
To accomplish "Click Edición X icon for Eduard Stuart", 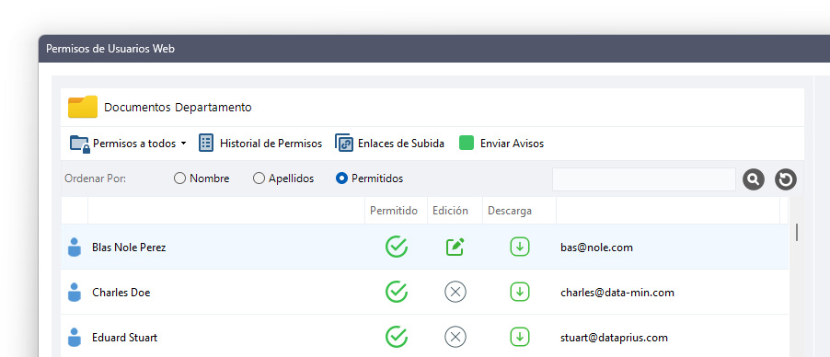I will (455, 337).
